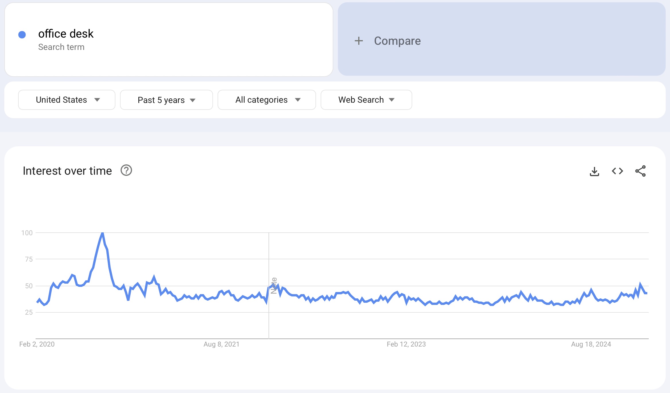This screenshot has height=393, width=670.
Task: Open the United States region dropdown
Action: [x=67, y=100]
